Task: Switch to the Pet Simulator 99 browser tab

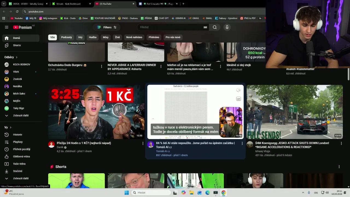Action: [159, 4]
